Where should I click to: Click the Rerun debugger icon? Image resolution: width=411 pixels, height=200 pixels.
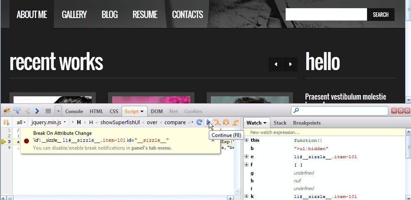pyautogui.click(x=199, y=122)
